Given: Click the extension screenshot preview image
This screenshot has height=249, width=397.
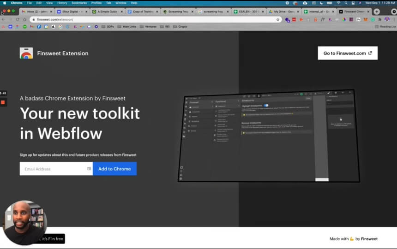Looking at the screenshot, I should 269,136.
